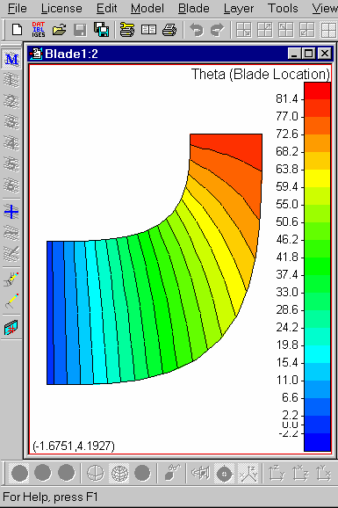338x508 pixels.
Task: Toggle layer 4 in the left toolbar
Action: [x=11, y=143]
